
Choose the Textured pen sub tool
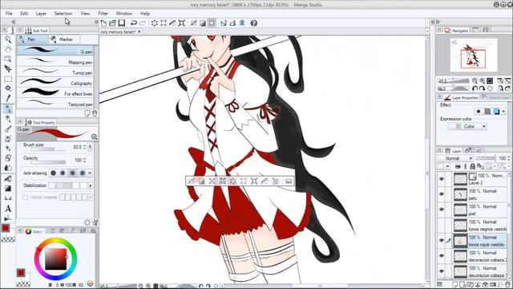point(55,104)
